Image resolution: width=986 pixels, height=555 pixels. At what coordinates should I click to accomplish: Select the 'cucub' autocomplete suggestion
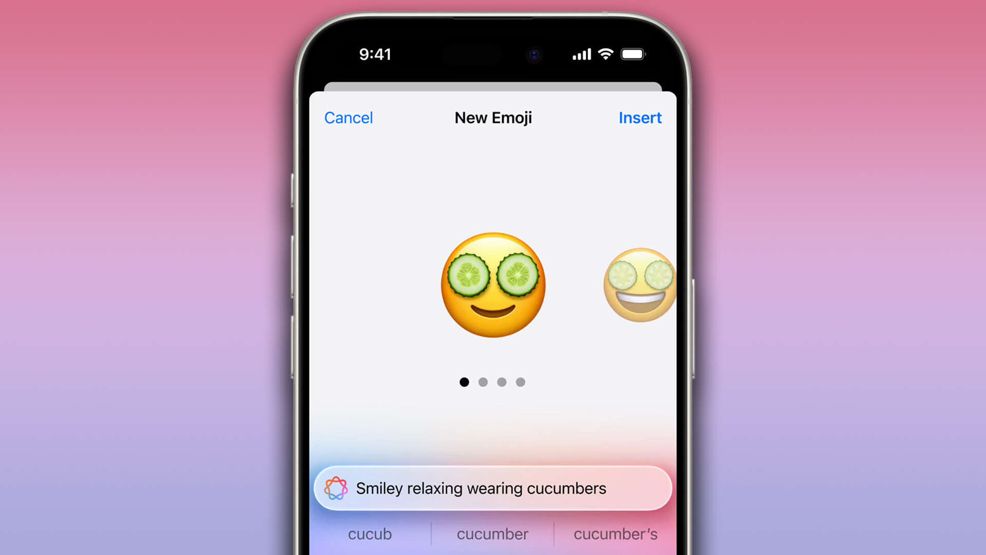[369, 534]
